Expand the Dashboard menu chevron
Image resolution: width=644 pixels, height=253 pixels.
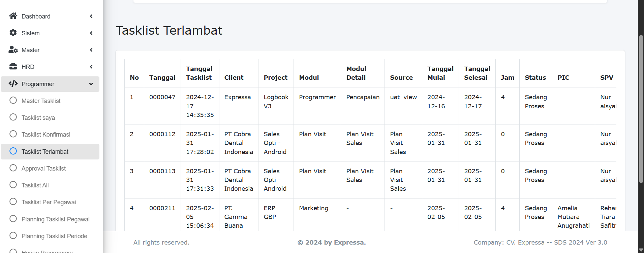(91, 16)
